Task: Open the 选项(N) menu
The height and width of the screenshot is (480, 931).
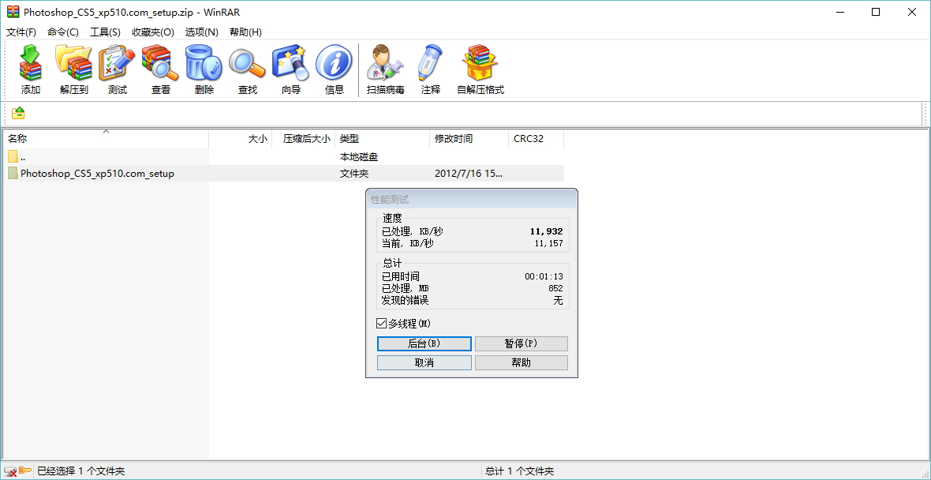Action: pos(202,32)
